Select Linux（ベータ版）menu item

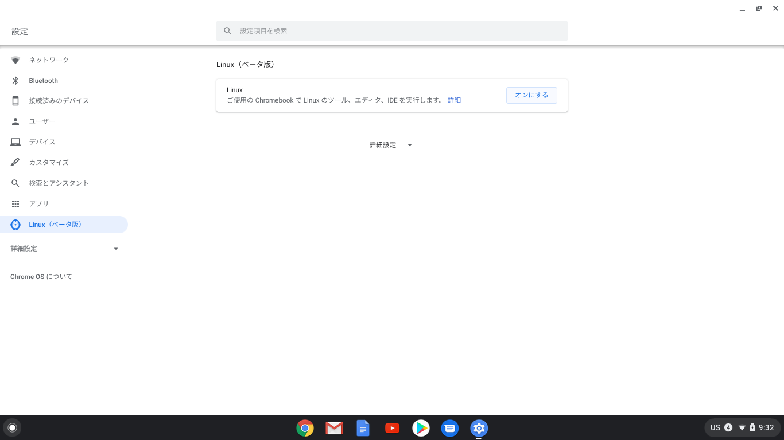(64, 225)
